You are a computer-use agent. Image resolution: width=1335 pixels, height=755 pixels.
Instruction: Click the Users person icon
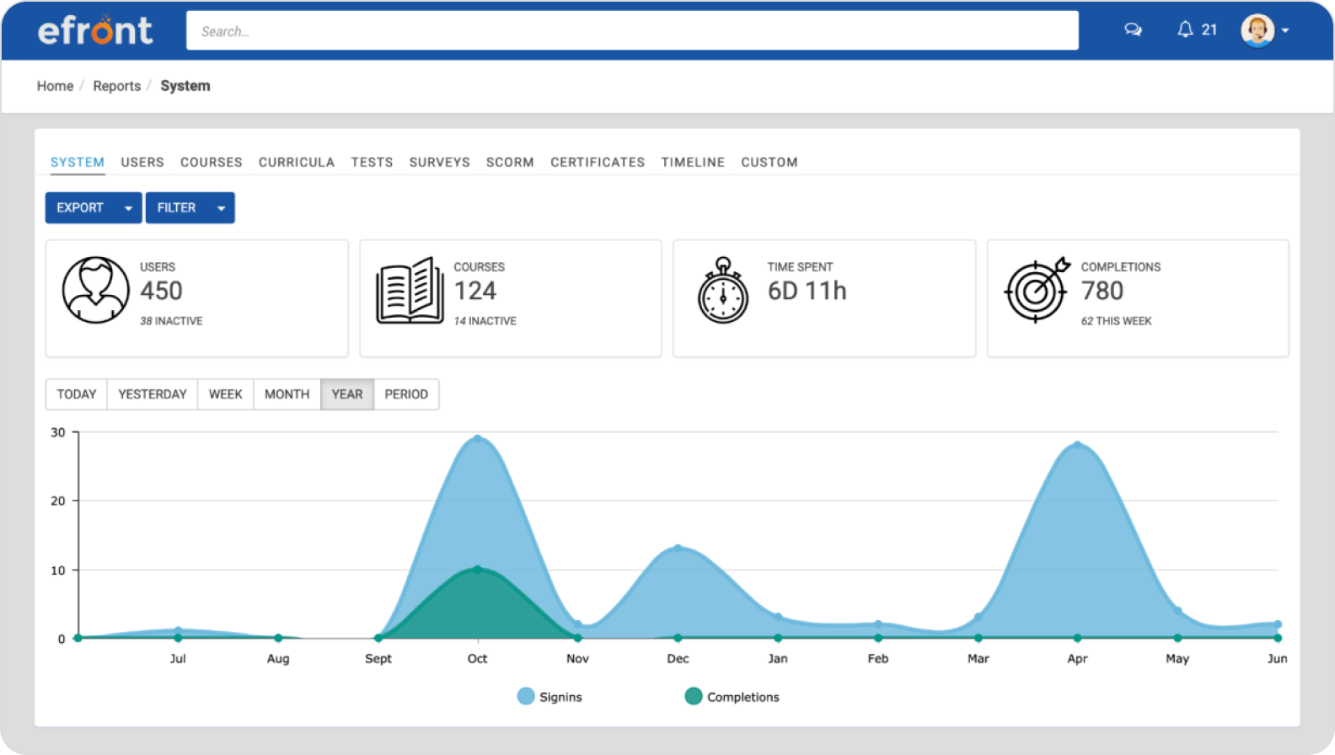pos(95,291)
